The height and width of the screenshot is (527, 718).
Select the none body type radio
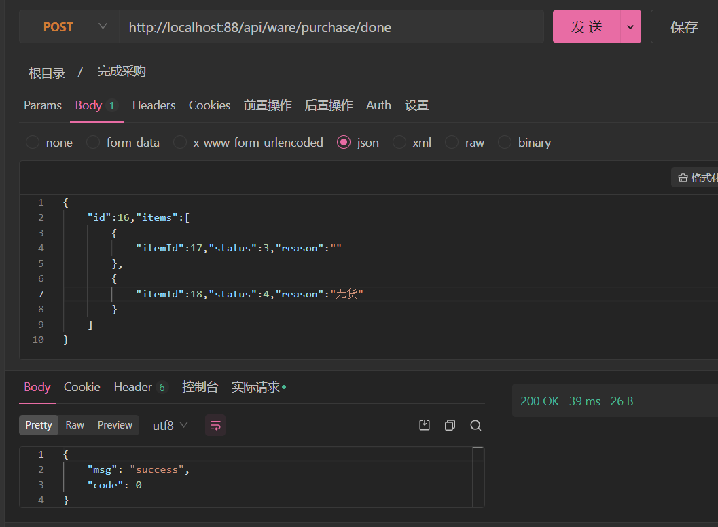click(x=33, y=143)
